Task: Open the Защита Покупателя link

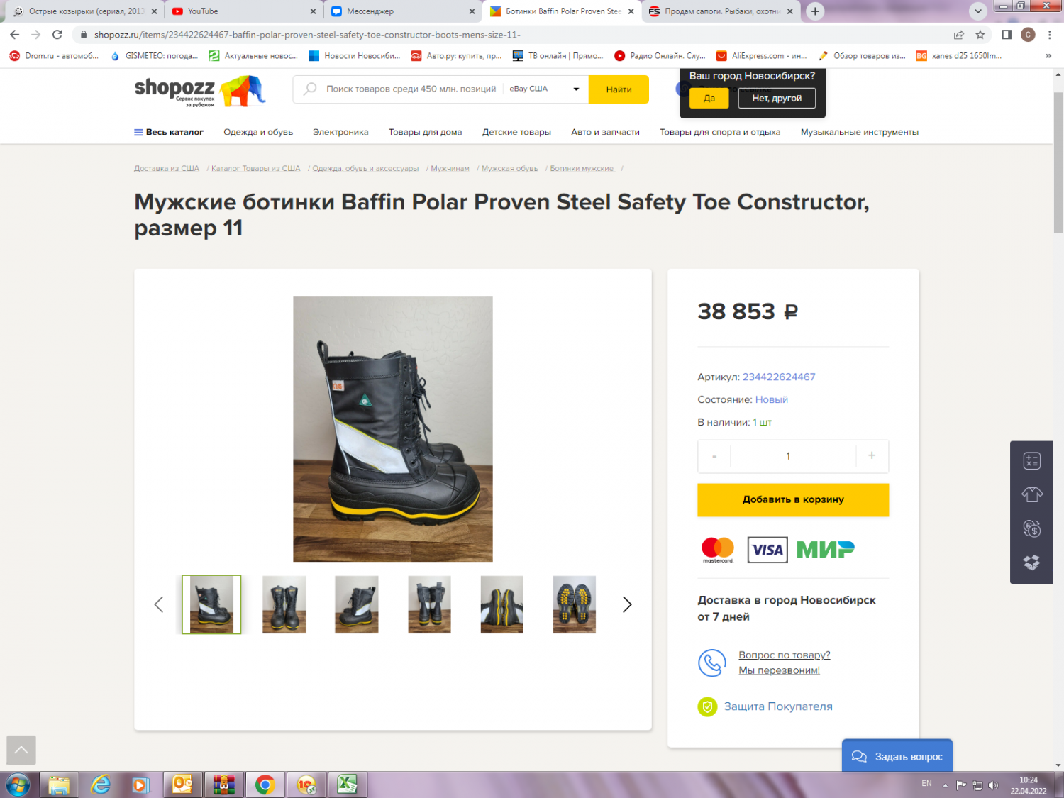Action: 778,706
